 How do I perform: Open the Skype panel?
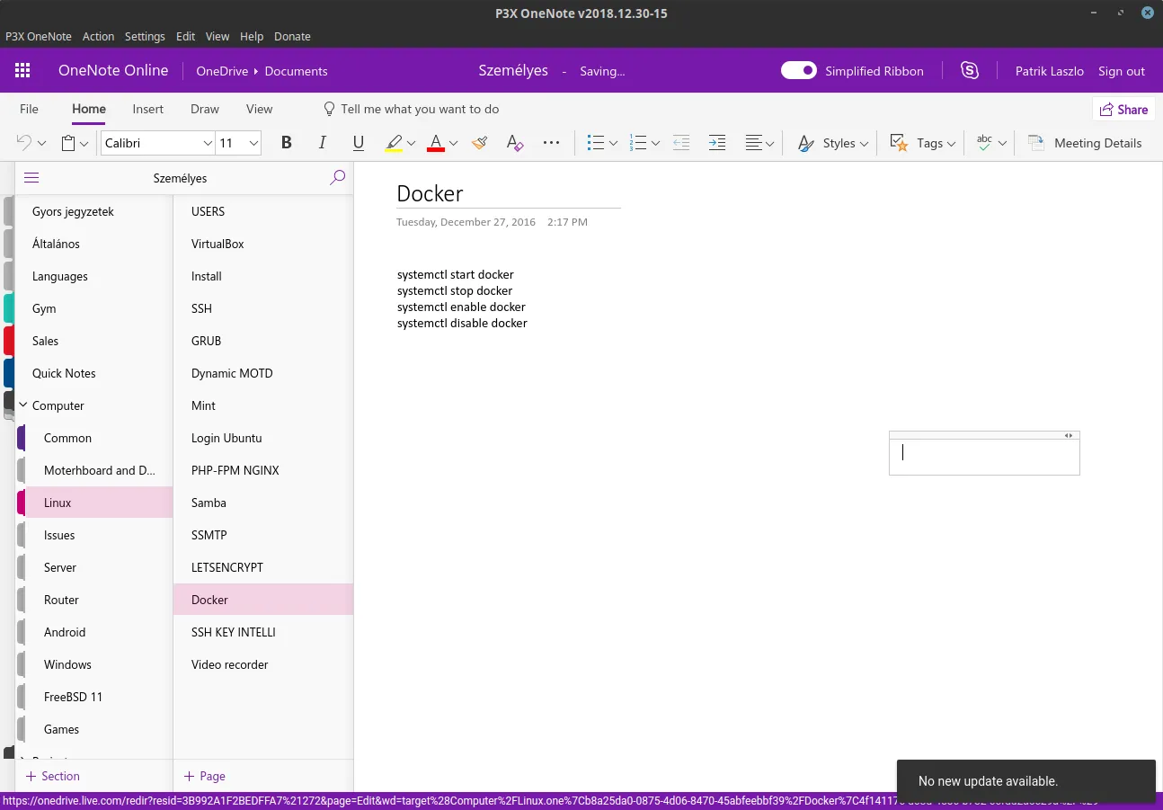coord(970,70)
